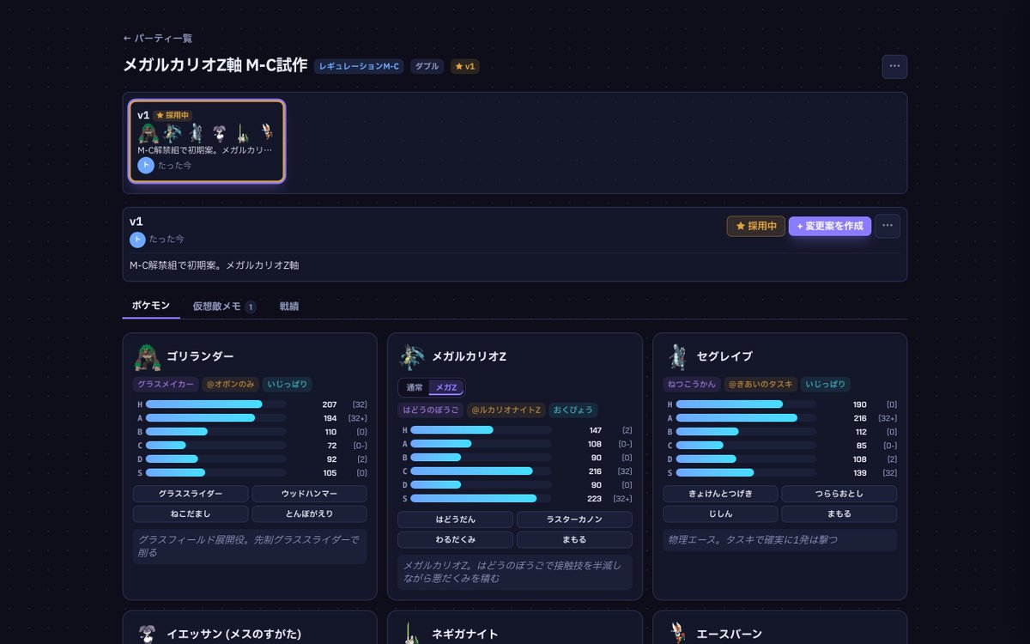1030x644 pixels.
Task: Click ゴリランダー's H stat bar
Action: (x=216, y=404)
